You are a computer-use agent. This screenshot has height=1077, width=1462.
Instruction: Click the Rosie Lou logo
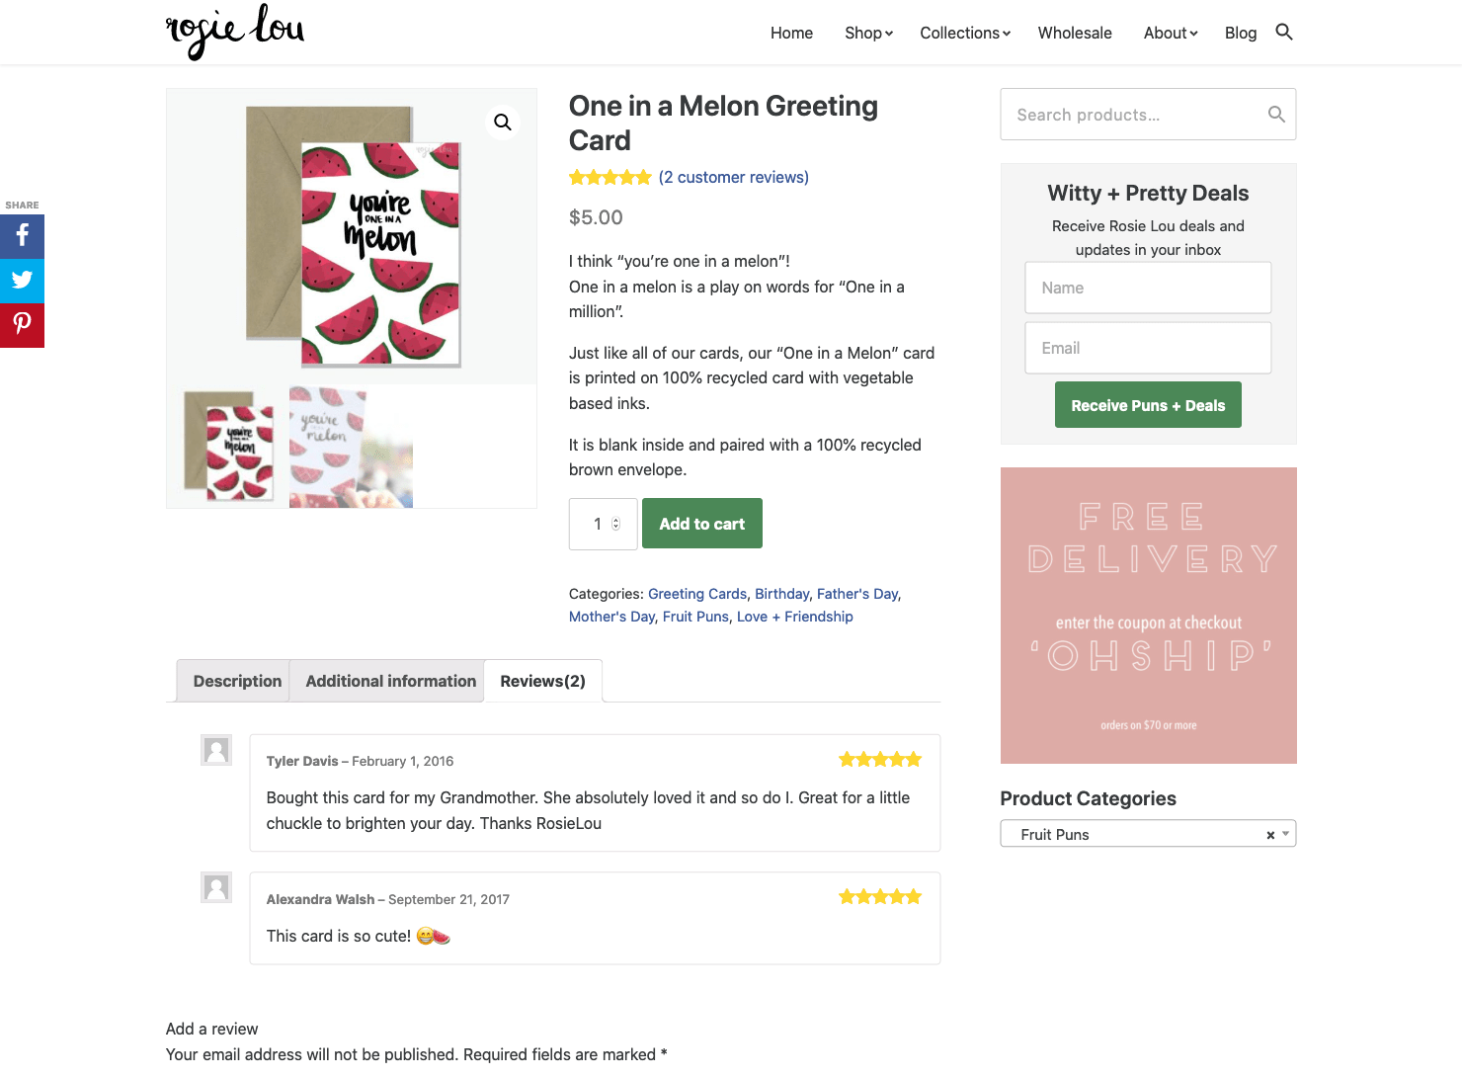click(235, 33)
